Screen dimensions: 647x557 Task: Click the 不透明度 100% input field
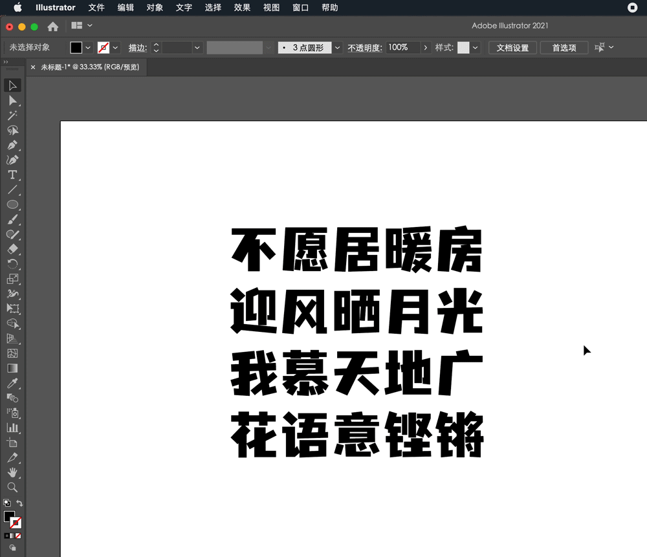click(402, 48)
